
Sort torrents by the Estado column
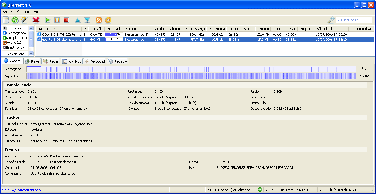pyautogui.click(x=137, y=29)
